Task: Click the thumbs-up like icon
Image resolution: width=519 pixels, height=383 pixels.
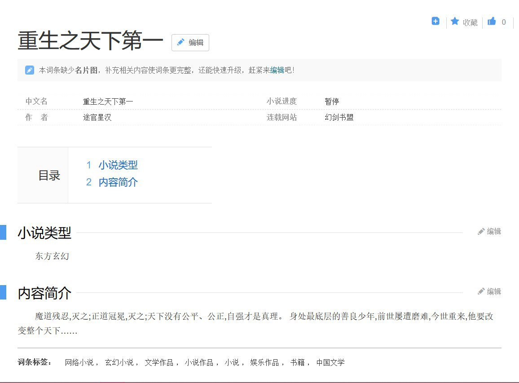Action: 492,22
